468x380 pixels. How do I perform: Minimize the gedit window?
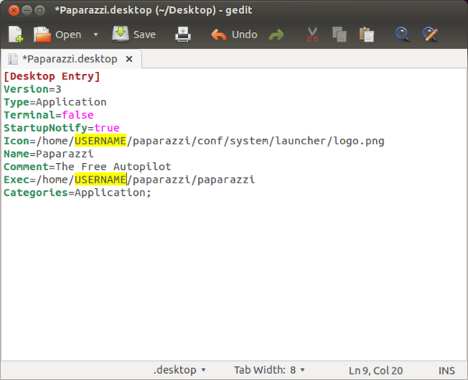[x=27, y=11]
